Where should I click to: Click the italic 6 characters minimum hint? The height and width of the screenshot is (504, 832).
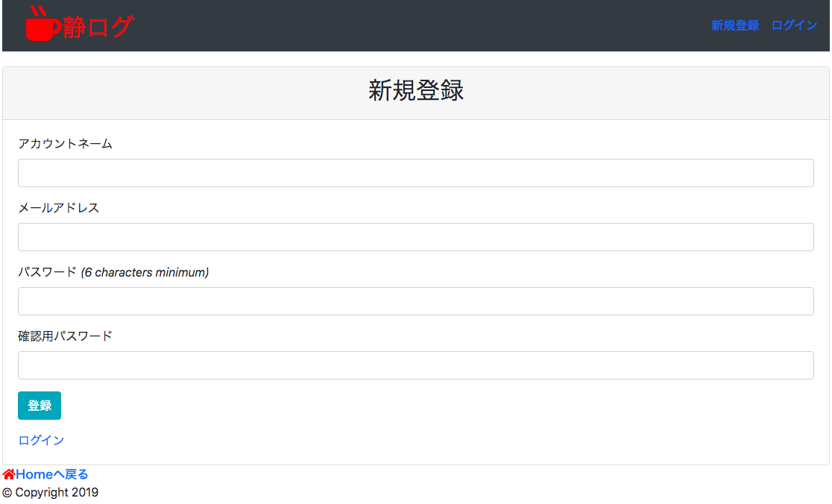click(145, 272)
